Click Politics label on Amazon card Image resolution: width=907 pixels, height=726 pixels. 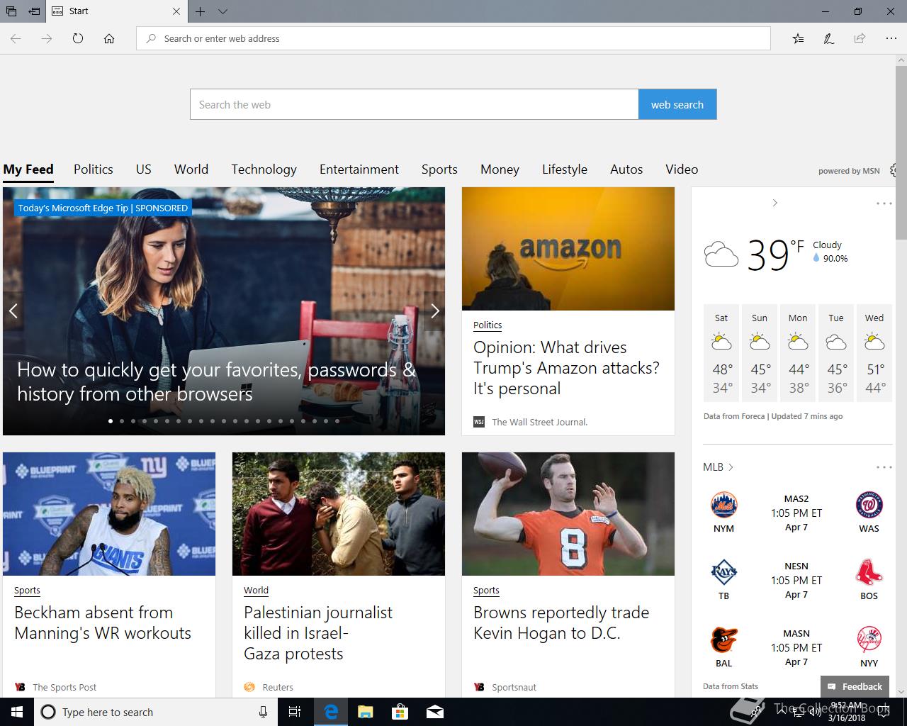pyautogui.click(x=488, y=325)
